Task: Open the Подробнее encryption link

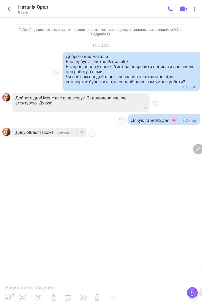Action: coord(100,34)
